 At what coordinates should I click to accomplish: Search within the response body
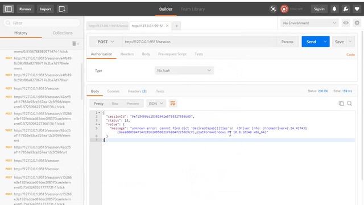pyautogui.click(x=349, y=104)
